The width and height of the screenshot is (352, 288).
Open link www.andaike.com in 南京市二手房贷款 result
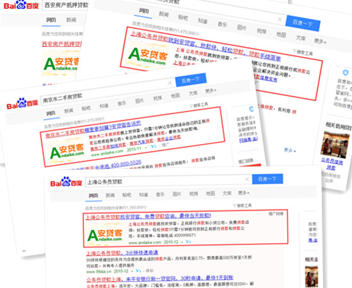[x=107, y=153]
